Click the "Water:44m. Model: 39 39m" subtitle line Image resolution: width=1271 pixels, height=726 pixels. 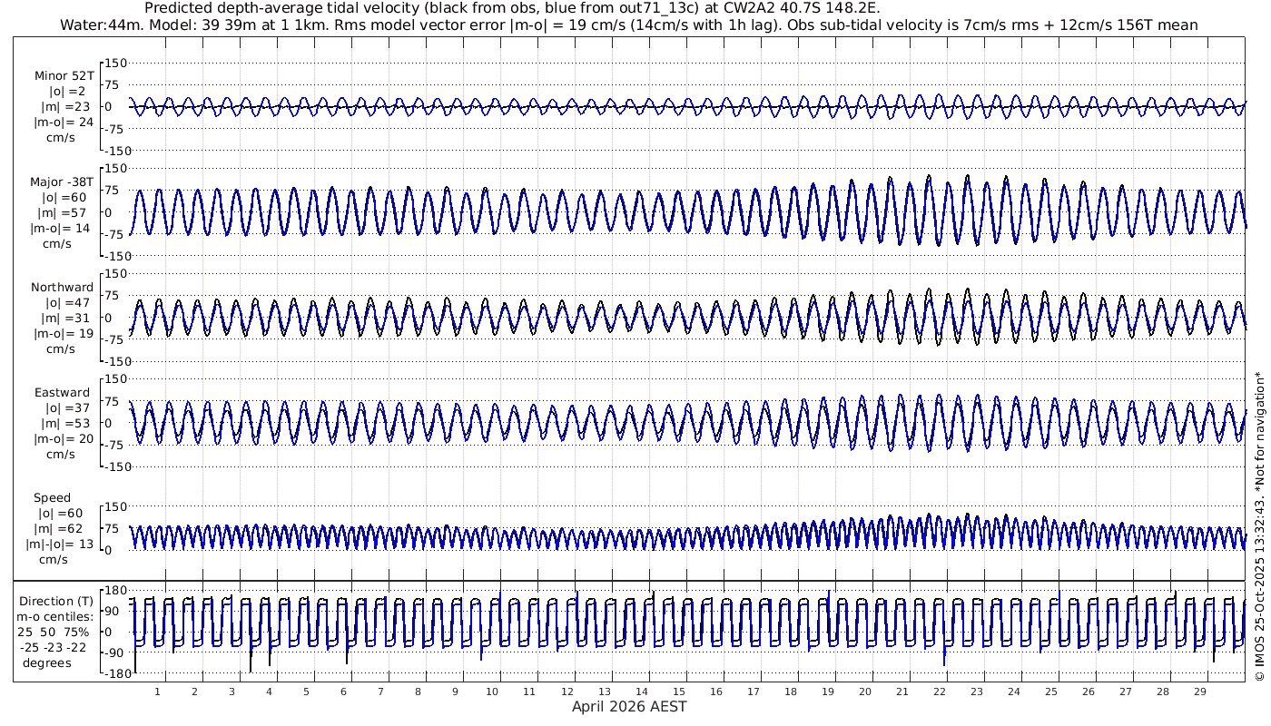pos(628,25)
